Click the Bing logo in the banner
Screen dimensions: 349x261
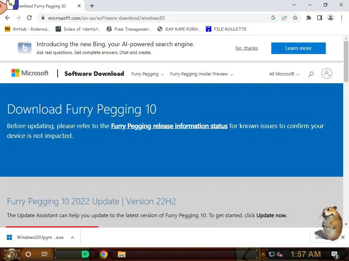pos(25,48)
